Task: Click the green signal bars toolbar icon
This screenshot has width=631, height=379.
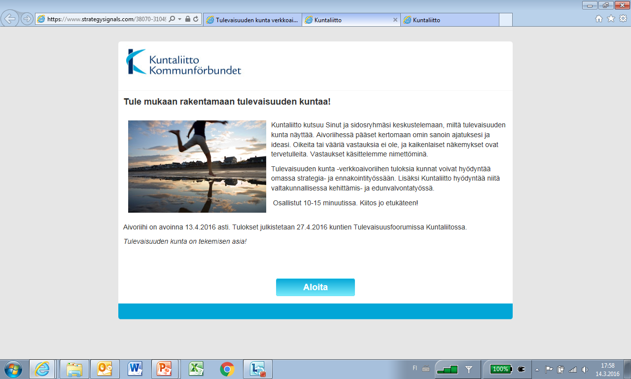Action: [x=447, y=369]
